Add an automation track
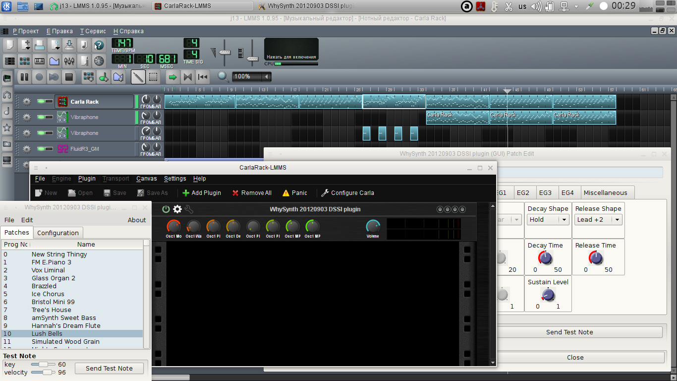 [118, 77]
